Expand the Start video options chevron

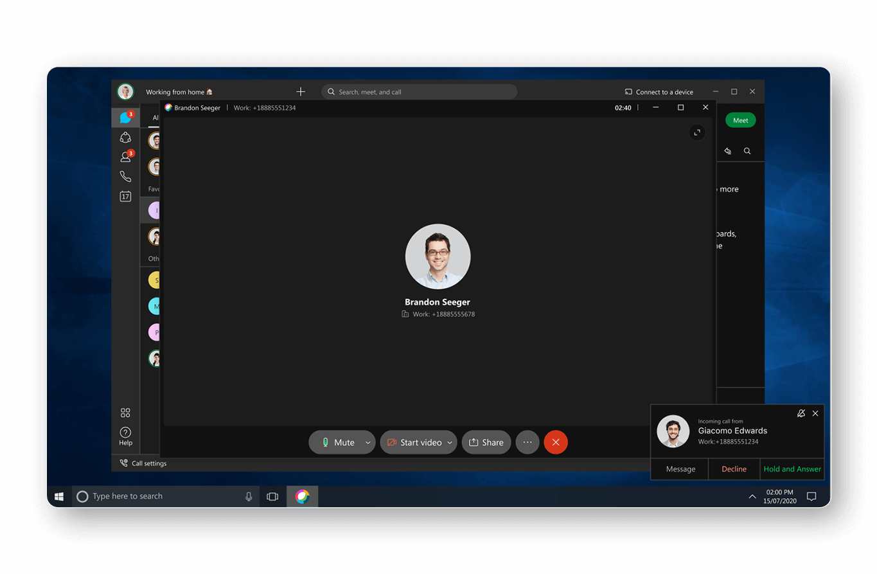tap(450, 442)
